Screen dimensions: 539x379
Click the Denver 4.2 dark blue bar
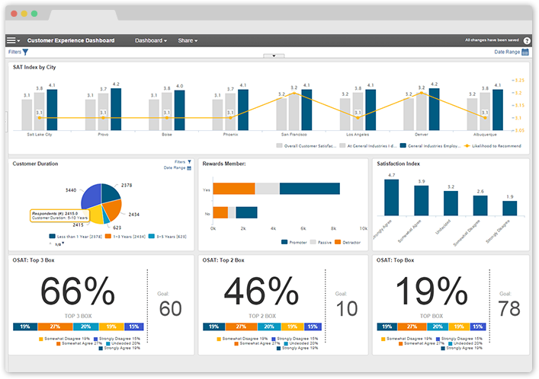coord(434,109)
